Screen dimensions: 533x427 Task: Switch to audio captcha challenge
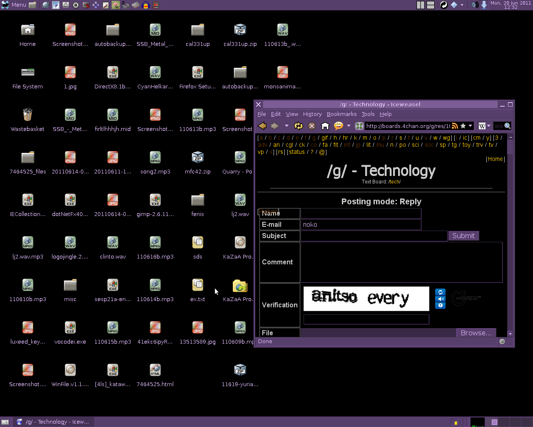click(x=440, y=299)
